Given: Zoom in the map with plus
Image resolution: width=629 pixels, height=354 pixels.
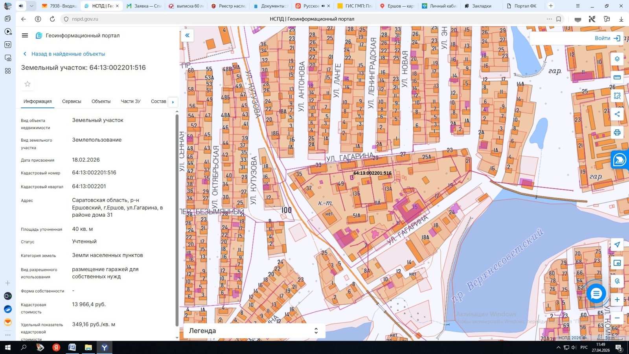Looking at the screenshot, I should click(617, 300).
